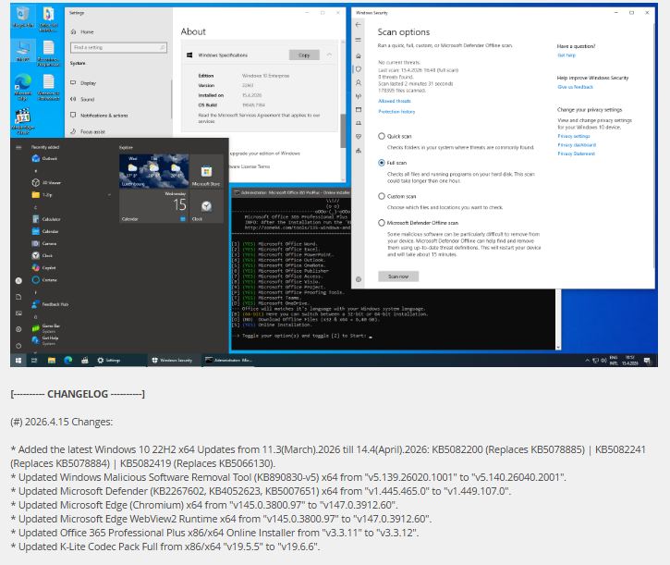Viewport: 670px width, 565px height.
Task: Expand the Start menu hamburger button
Action: pyautogui.click(x=18, y=147)
